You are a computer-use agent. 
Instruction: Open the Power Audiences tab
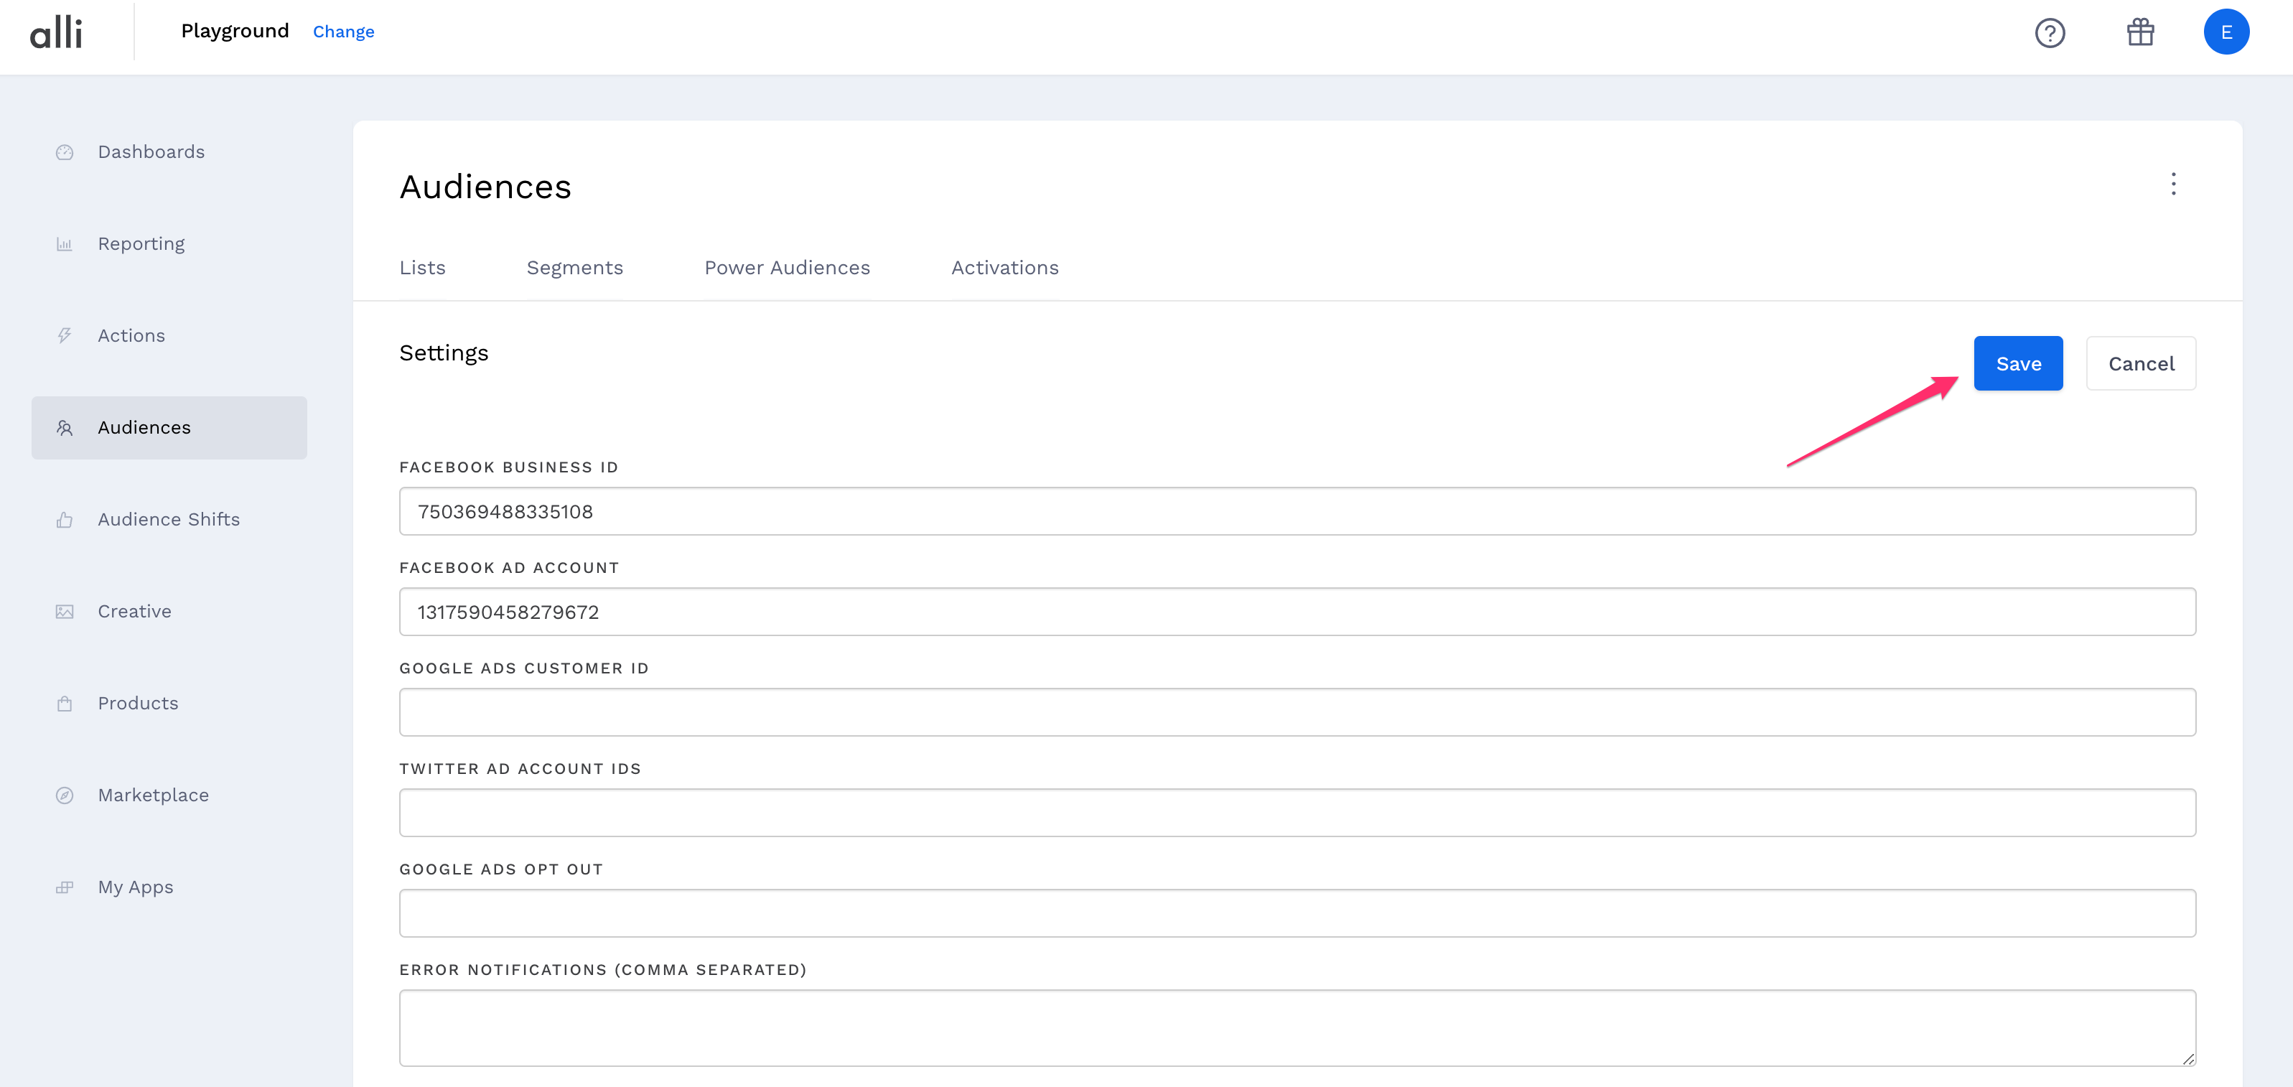[x=787, y=268]
